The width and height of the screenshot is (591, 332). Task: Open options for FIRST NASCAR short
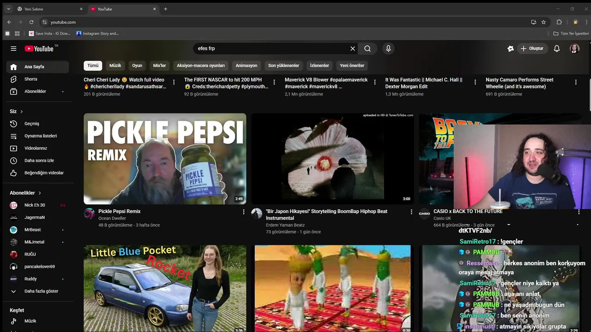coord(274,82)
